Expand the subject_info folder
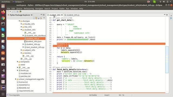The height and width of the screenshot is (97, 173). pos(21,50)
